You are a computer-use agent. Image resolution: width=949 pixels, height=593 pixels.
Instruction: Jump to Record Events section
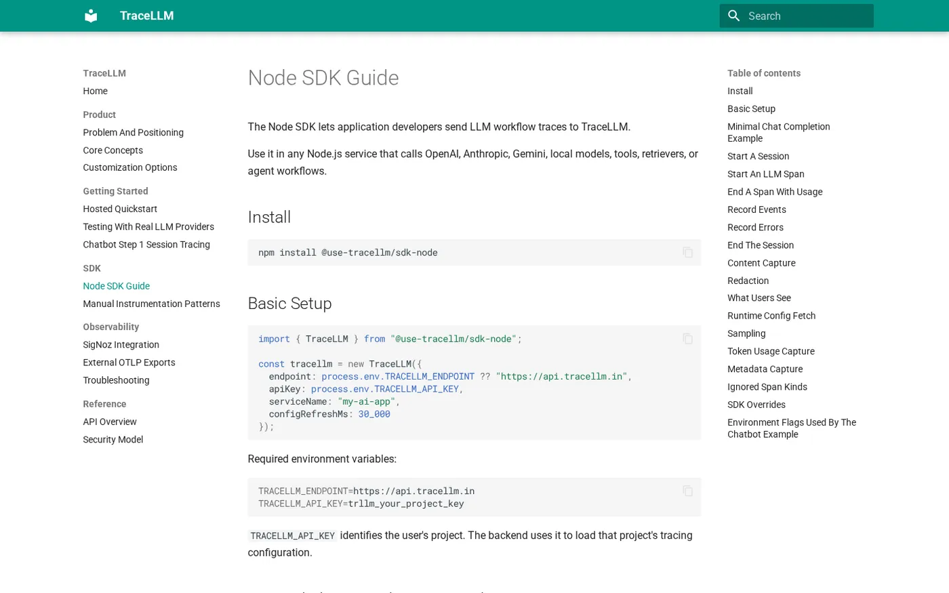point(756,209)
